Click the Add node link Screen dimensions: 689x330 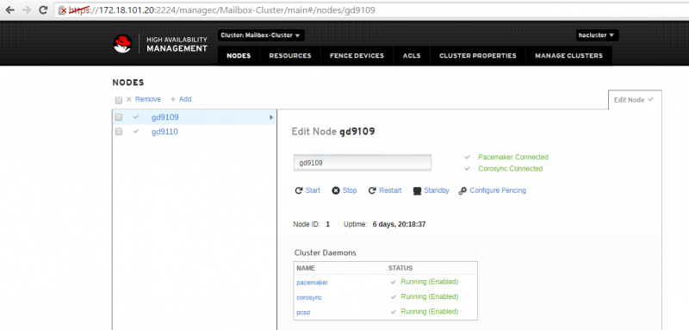181,99
